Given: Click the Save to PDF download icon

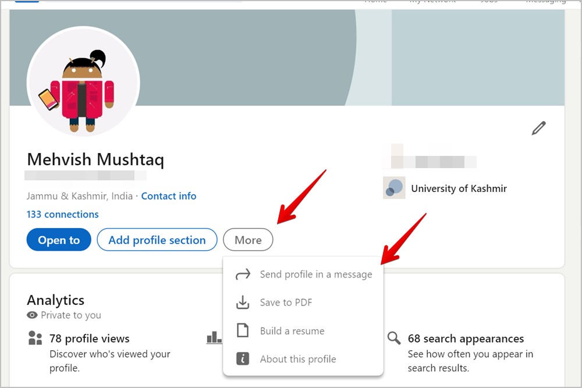Looking at the screenshot, I should (243, 302).
